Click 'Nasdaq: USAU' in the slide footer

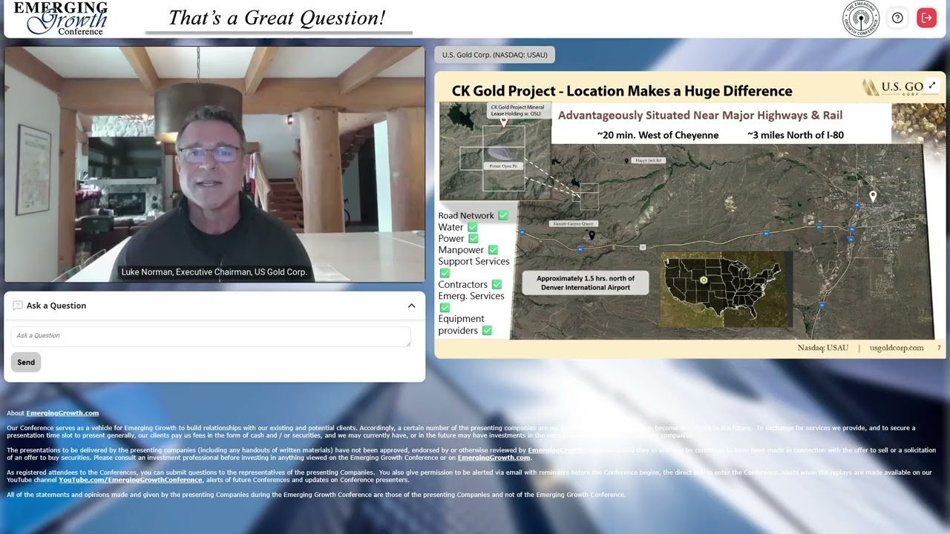click(x=822, y=348)
